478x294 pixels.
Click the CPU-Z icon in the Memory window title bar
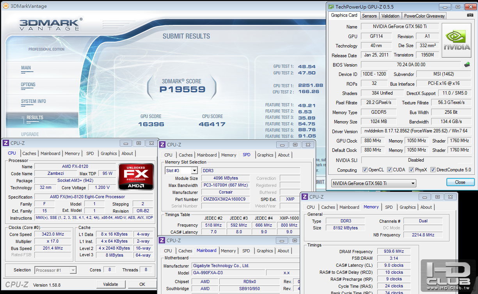[305, 197]
